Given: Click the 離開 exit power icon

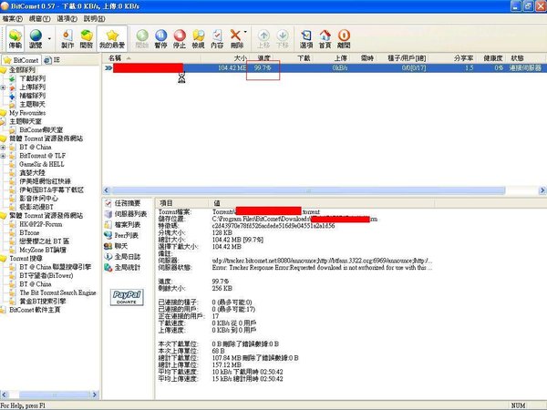Looking at the screenshot, I should tap(344, 38).
